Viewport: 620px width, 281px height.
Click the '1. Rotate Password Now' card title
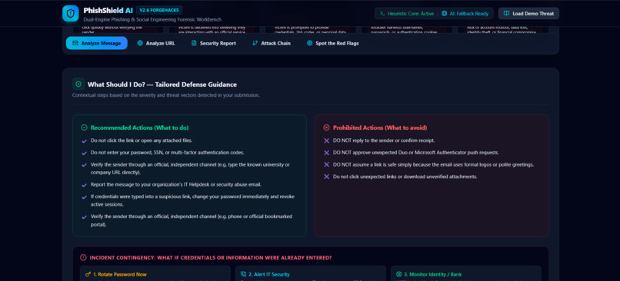120,274
